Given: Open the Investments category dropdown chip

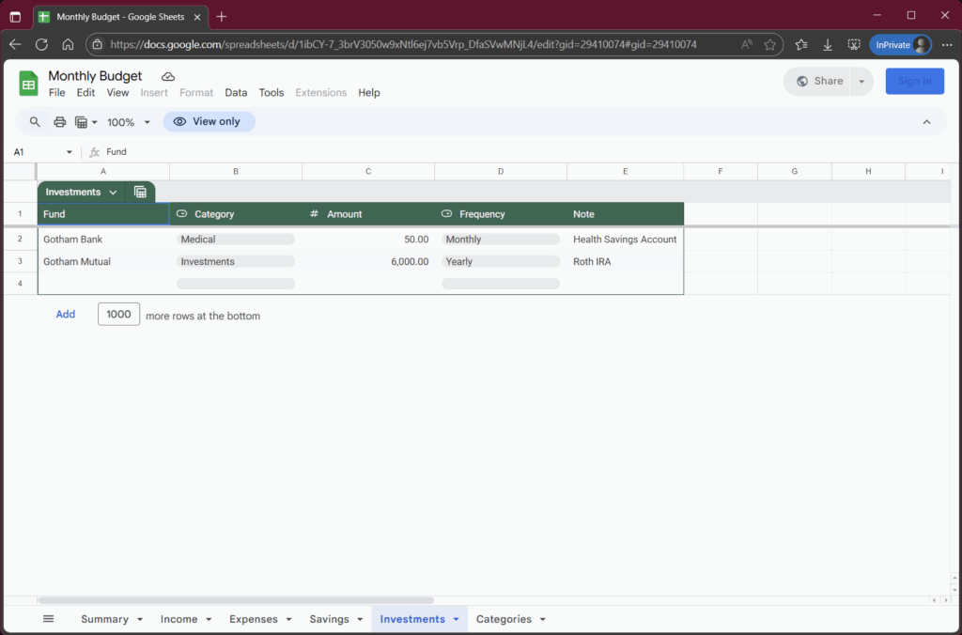Looking at the screenshot, I should (x=236, y=261).
